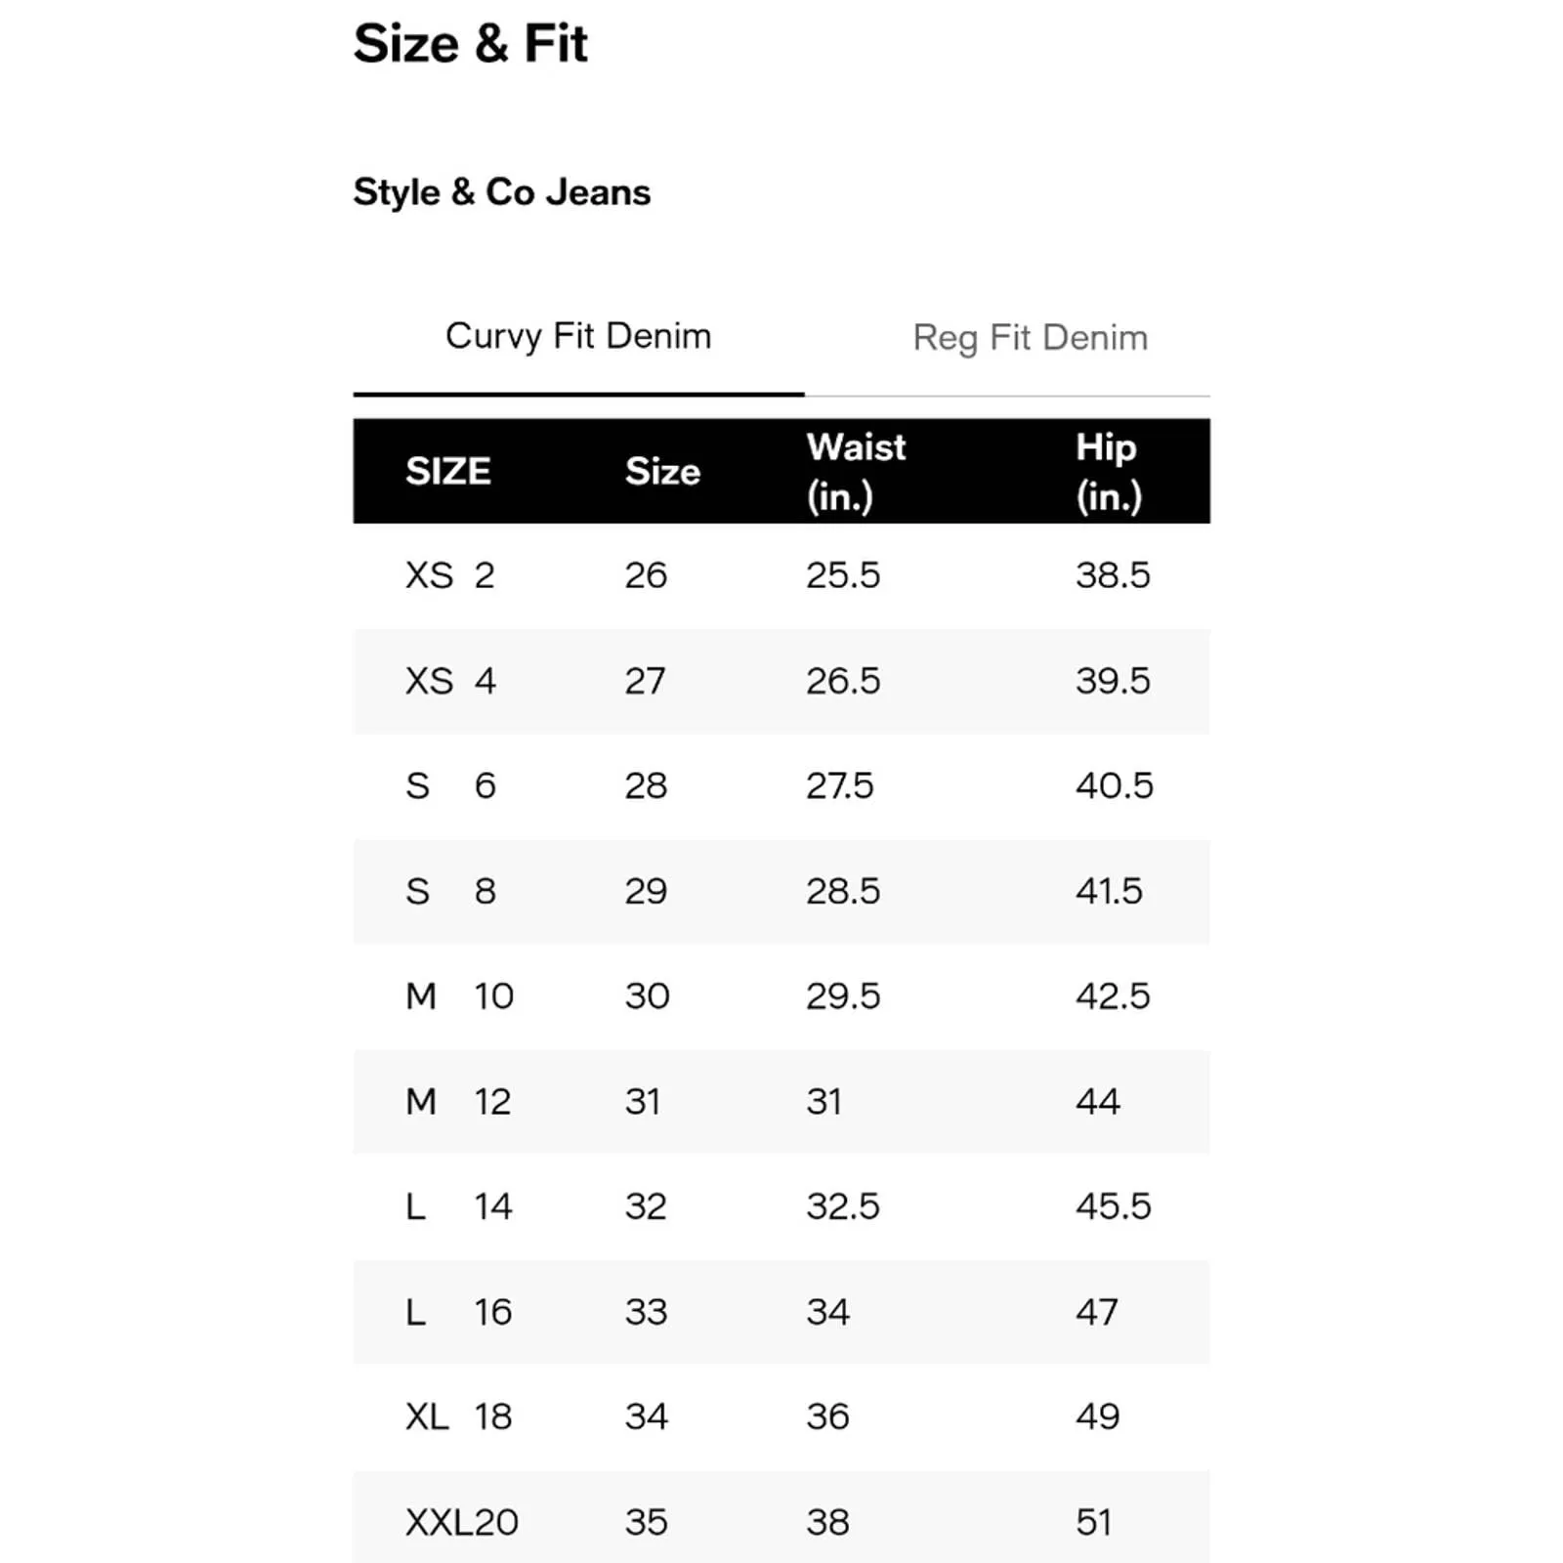Click the waist value 32.5
The image size is (1563, 1563).
click(842, 1206)
